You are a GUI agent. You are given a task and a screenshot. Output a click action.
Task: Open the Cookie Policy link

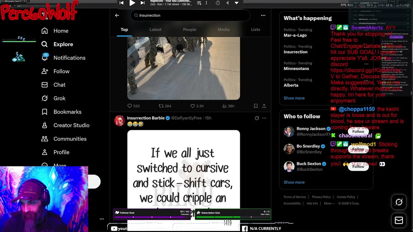(346, 197)
